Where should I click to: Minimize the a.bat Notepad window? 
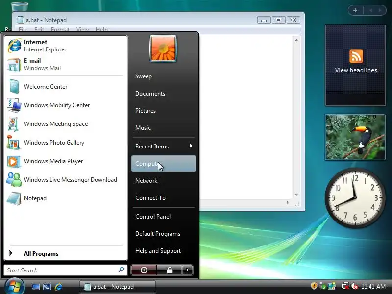pos(264,20)
